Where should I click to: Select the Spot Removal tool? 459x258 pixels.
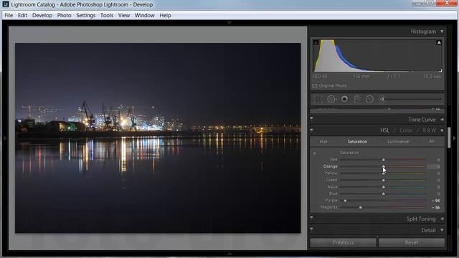331,100
